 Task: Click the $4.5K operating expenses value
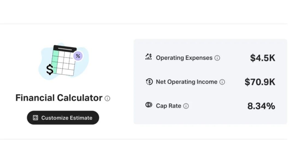(262, 58)
